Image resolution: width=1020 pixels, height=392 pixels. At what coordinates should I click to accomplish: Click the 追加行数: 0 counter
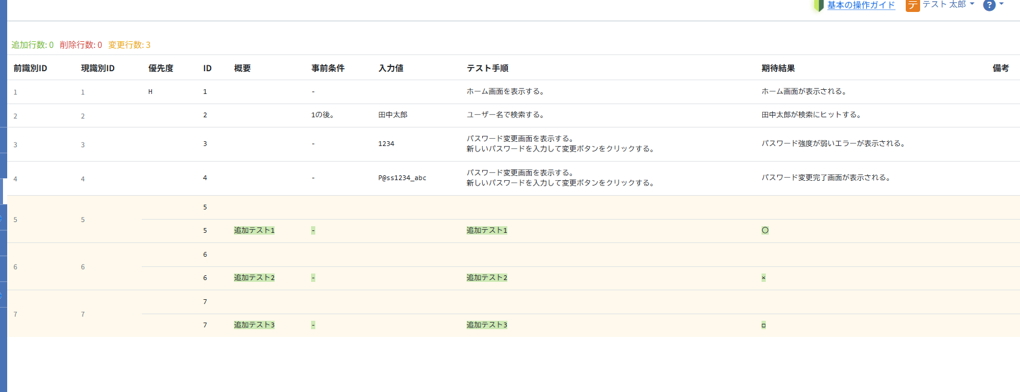tap(32, 45)
